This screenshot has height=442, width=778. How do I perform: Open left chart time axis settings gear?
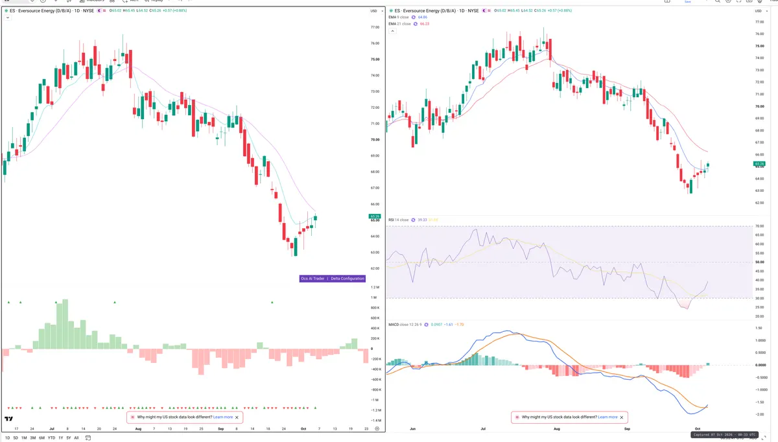pos(377,429)
